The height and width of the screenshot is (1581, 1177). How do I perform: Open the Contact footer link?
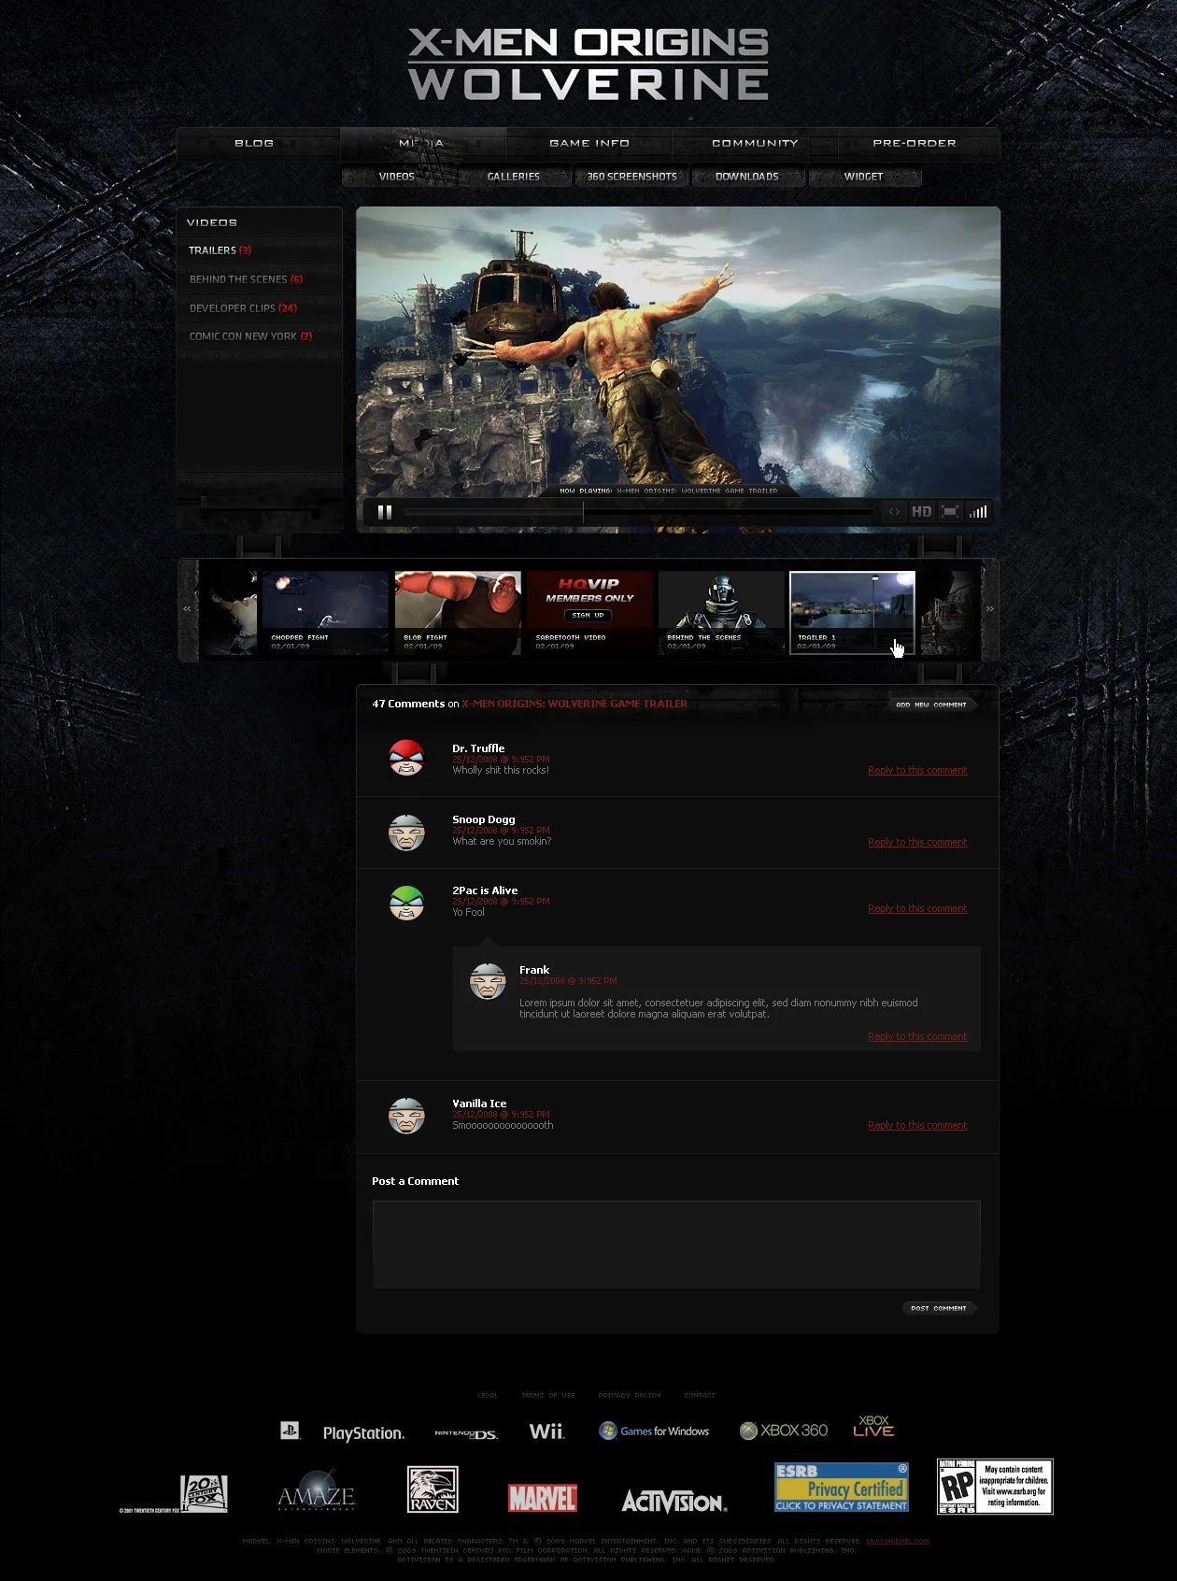[x=700, y=1395]
